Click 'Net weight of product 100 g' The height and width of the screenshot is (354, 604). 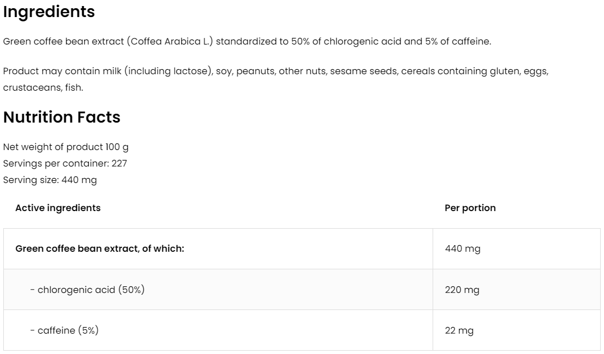pyautogui.click(x=66, y=147)
